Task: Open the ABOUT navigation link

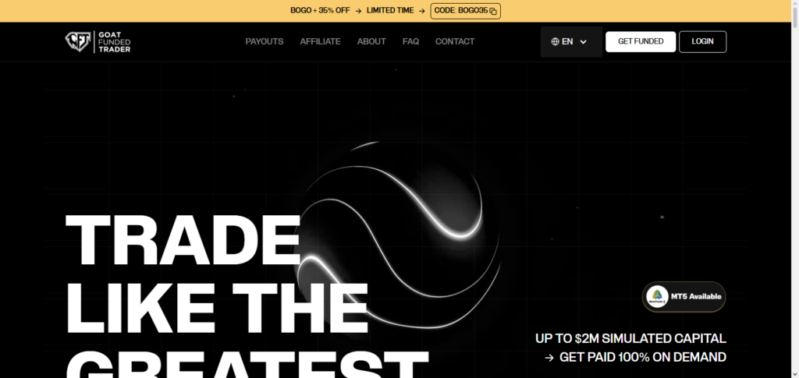Action: (x=371, y=42)
